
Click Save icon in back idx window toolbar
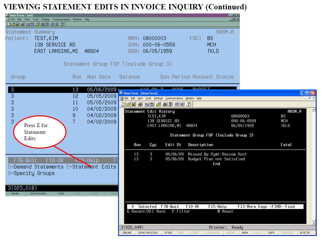point(17,24)
